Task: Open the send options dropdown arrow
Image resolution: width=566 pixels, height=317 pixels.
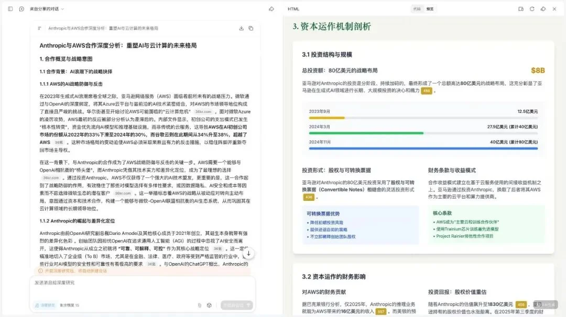Action: point(248,305)
